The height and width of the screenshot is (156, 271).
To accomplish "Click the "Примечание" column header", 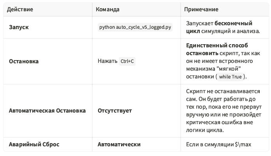I will [201, 9].
